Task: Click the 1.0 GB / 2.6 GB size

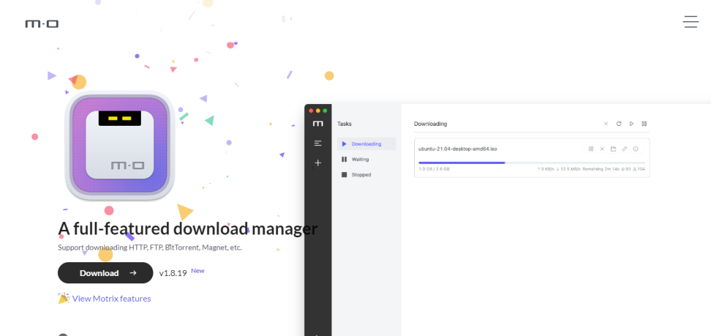Action: [x=434, y=169]
